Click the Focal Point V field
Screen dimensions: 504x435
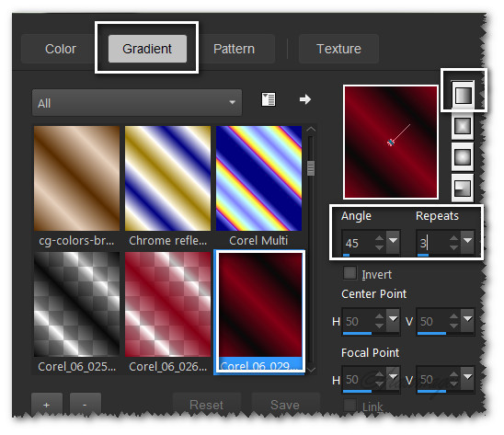[432, 380]
